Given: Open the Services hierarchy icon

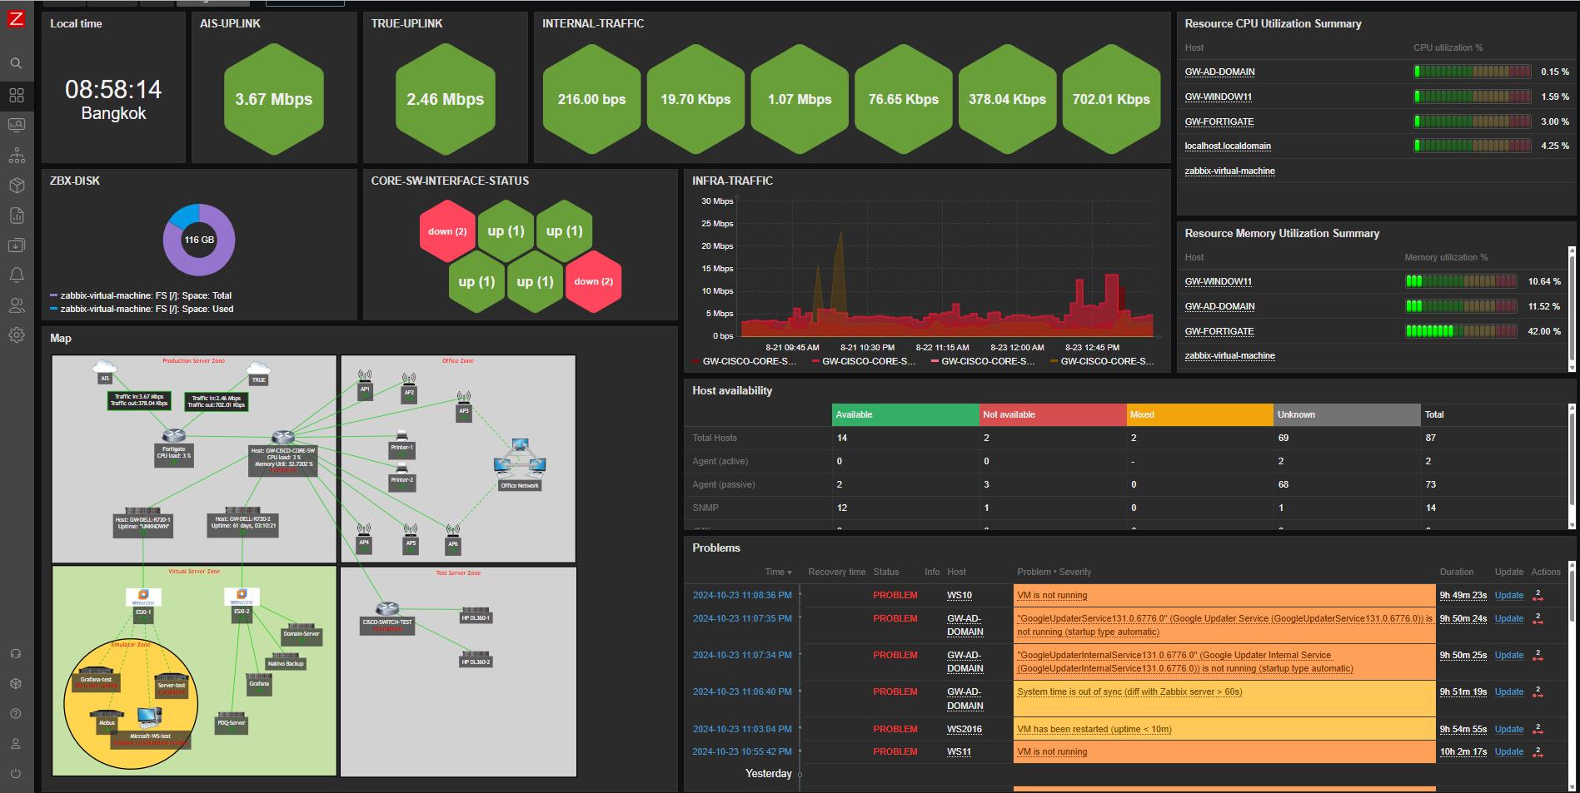Looking at the screenshot, I should point(16,156).
